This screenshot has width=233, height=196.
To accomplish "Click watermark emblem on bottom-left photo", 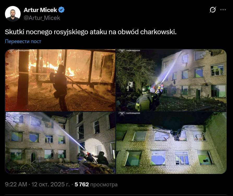I will click(11, 113).
